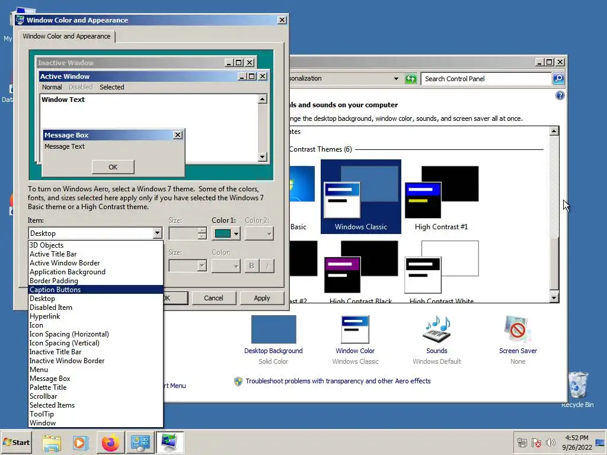Viewport: 607px width, 455px height.
Task: Open Sounds settings icon
Action: click(437, 329)
